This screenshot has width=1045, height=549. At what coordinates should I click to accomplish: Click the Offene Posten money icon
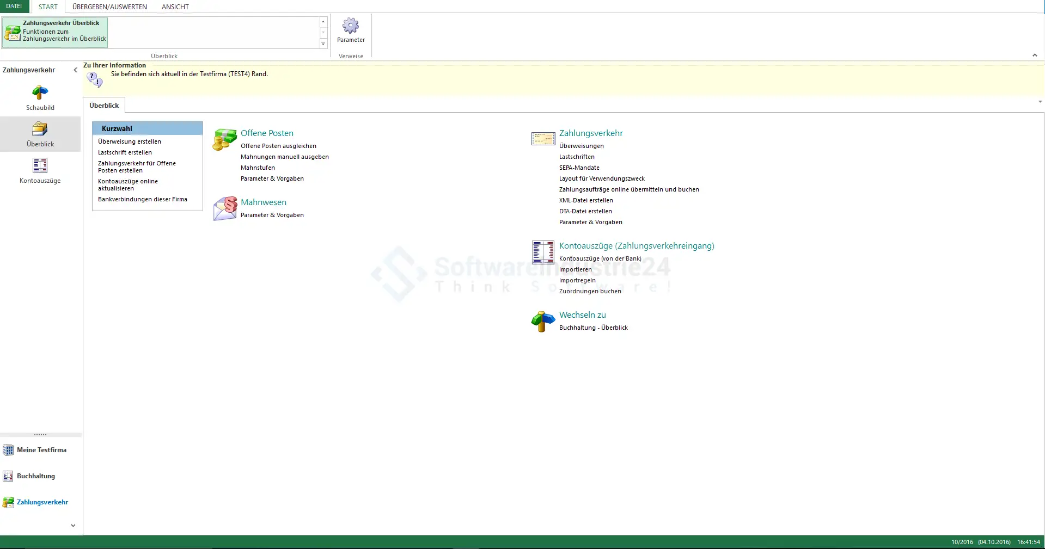coord(224,140)
